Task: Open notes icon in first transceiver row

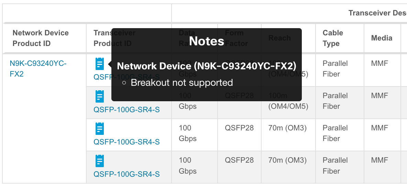Action: point(99,64)
